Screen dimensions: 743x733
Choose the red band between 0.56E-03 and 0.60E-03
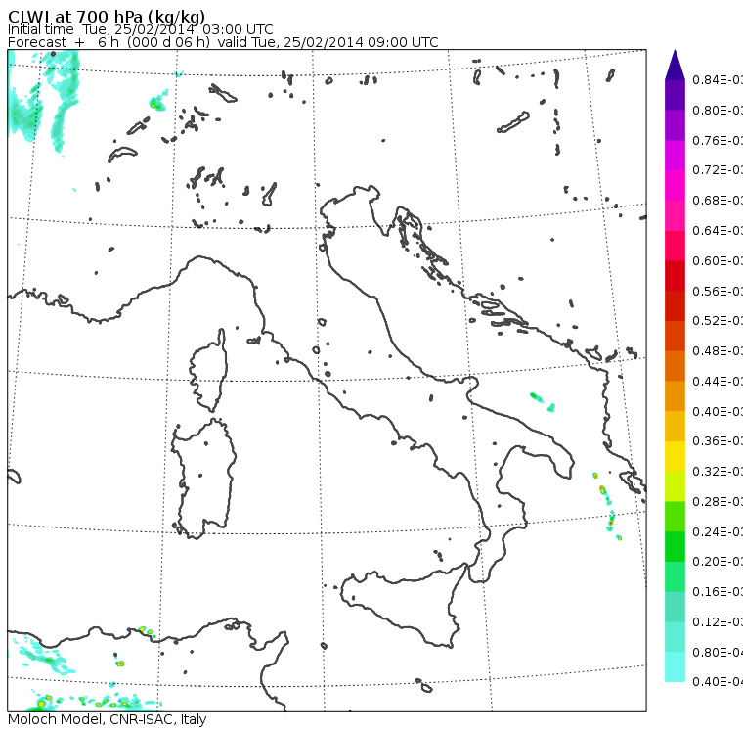pos(675,276)
